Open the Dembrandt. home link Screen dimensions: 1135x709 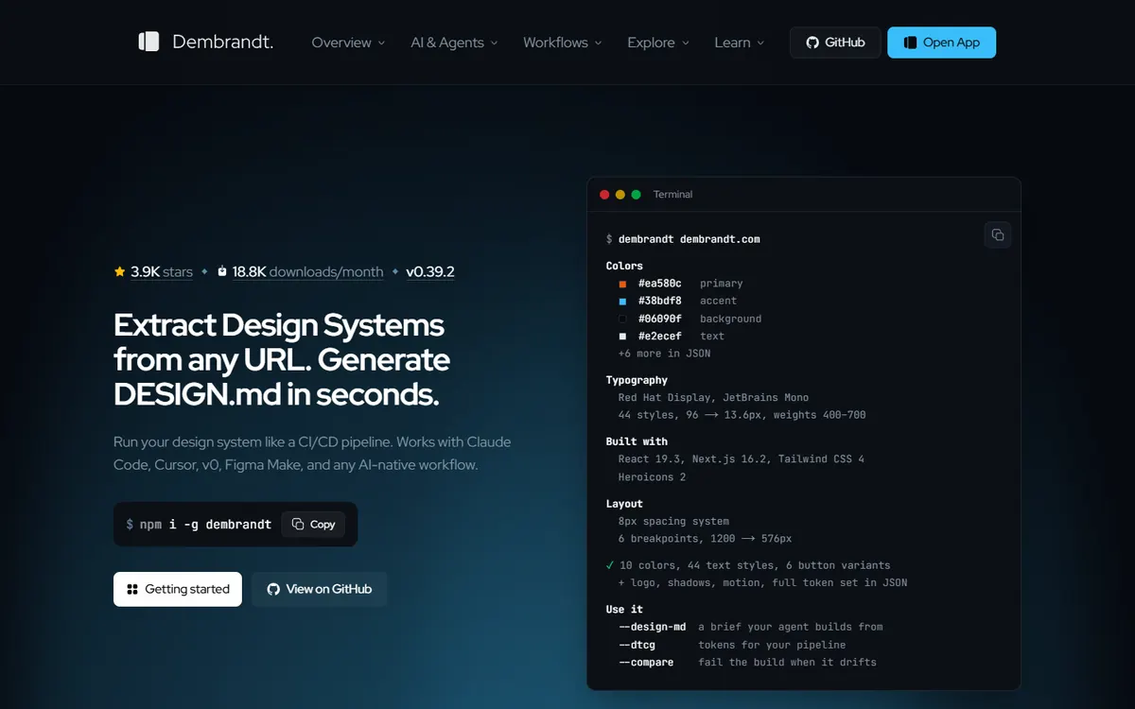pos(205,42)
